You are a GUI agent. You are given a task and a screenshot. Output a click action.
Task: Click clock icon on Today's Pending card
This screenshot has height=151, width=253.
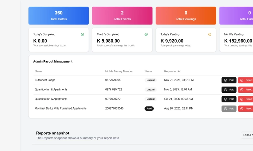pos(210,34)
